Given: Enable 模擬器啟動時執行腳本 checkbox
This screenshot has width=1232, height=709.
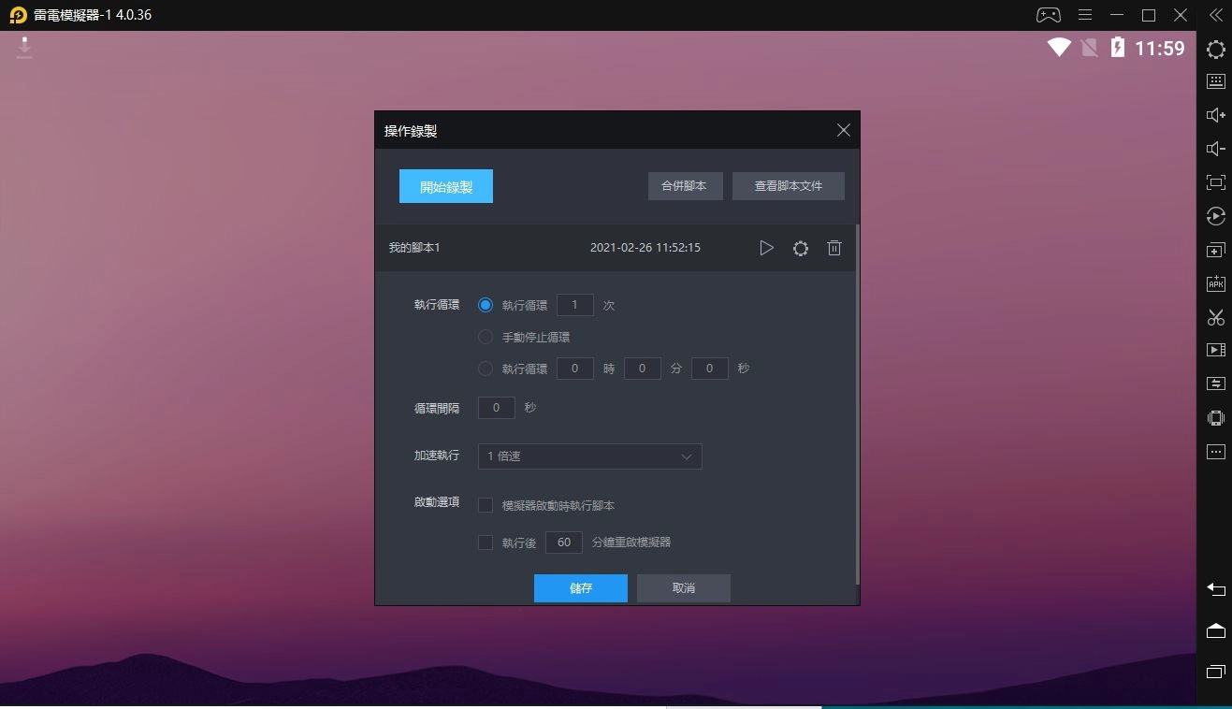Looking at the screenshot, I should [x=486, y=505].
